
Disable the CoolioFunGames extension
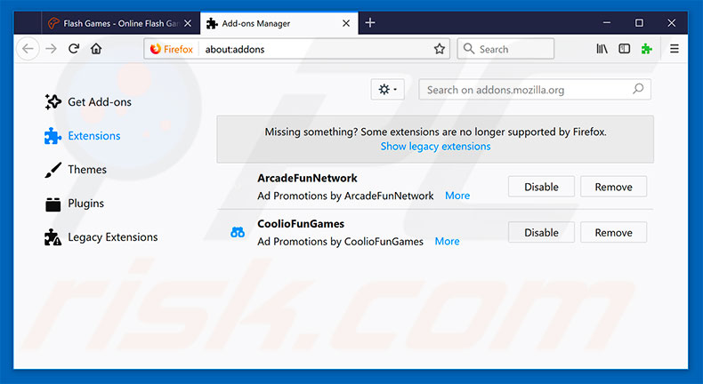pyautogui.click(x=541, y=233)
